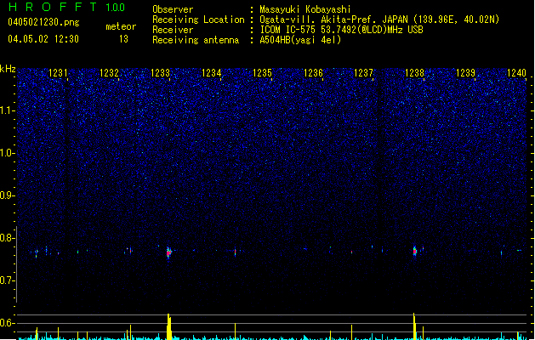The image size is (535, 340).
Task: Click the 1234 time marker
Action: coord(211,73)
